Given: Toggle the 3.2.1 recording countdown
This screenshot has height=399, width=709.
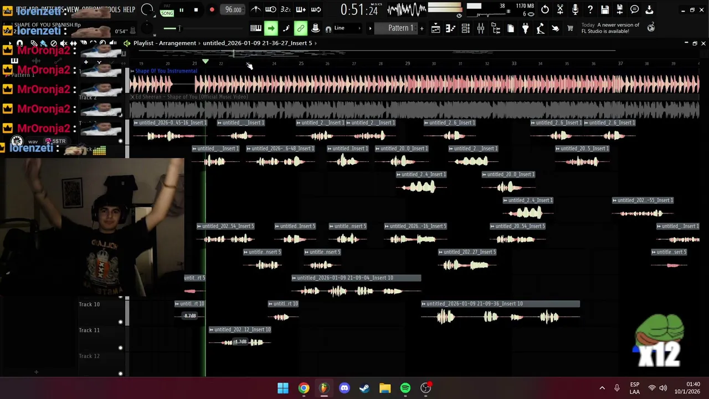Looking at the screenshot, I should click(286, 9).
